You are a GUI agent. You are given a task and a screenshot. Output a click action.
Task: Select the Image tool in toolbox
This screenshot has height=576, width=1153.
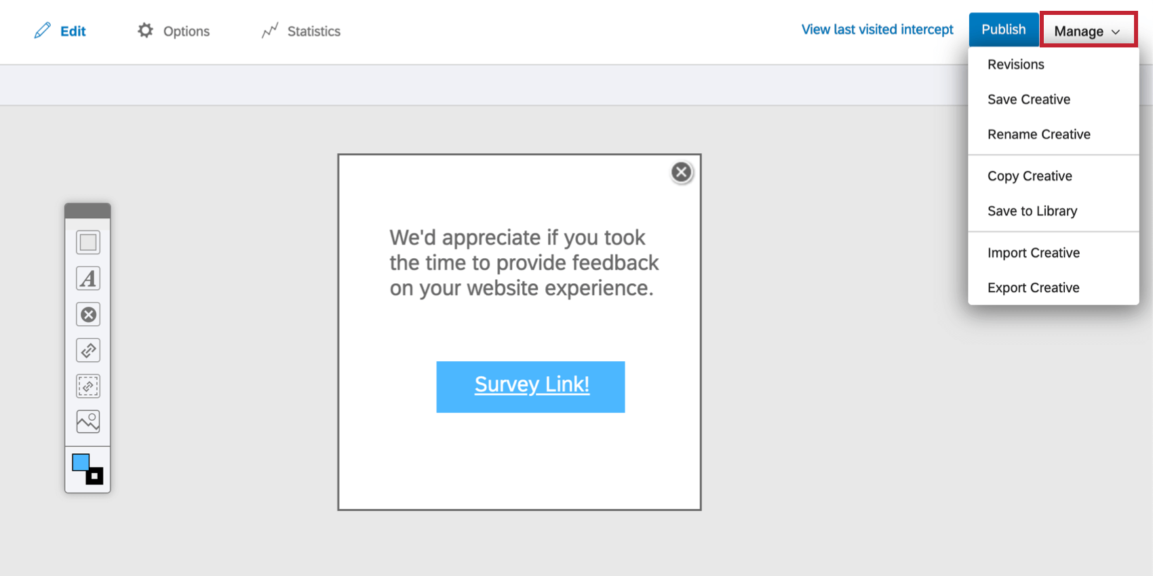pos(88,421)
